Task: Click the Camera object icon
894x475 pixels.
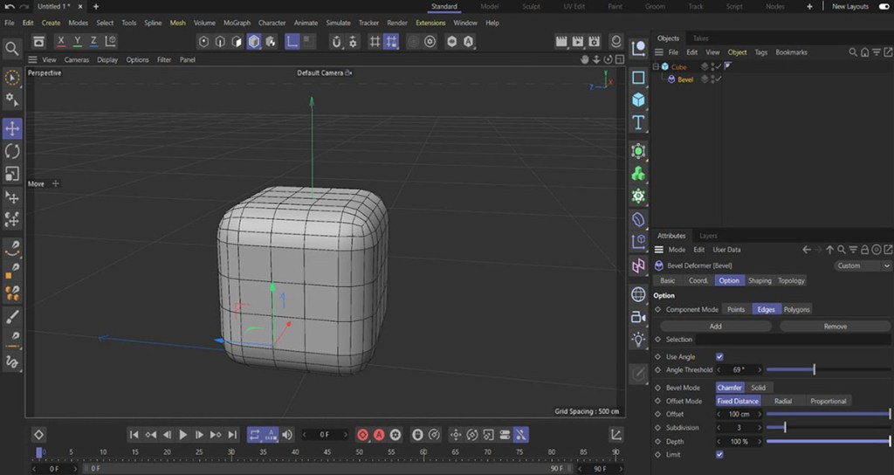Action: [638, 317]
